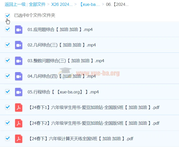This screenshot has height=147, width=179.
Task: Navigate to 【xue-ba.... breadcrumb folder
Action: 90,4
